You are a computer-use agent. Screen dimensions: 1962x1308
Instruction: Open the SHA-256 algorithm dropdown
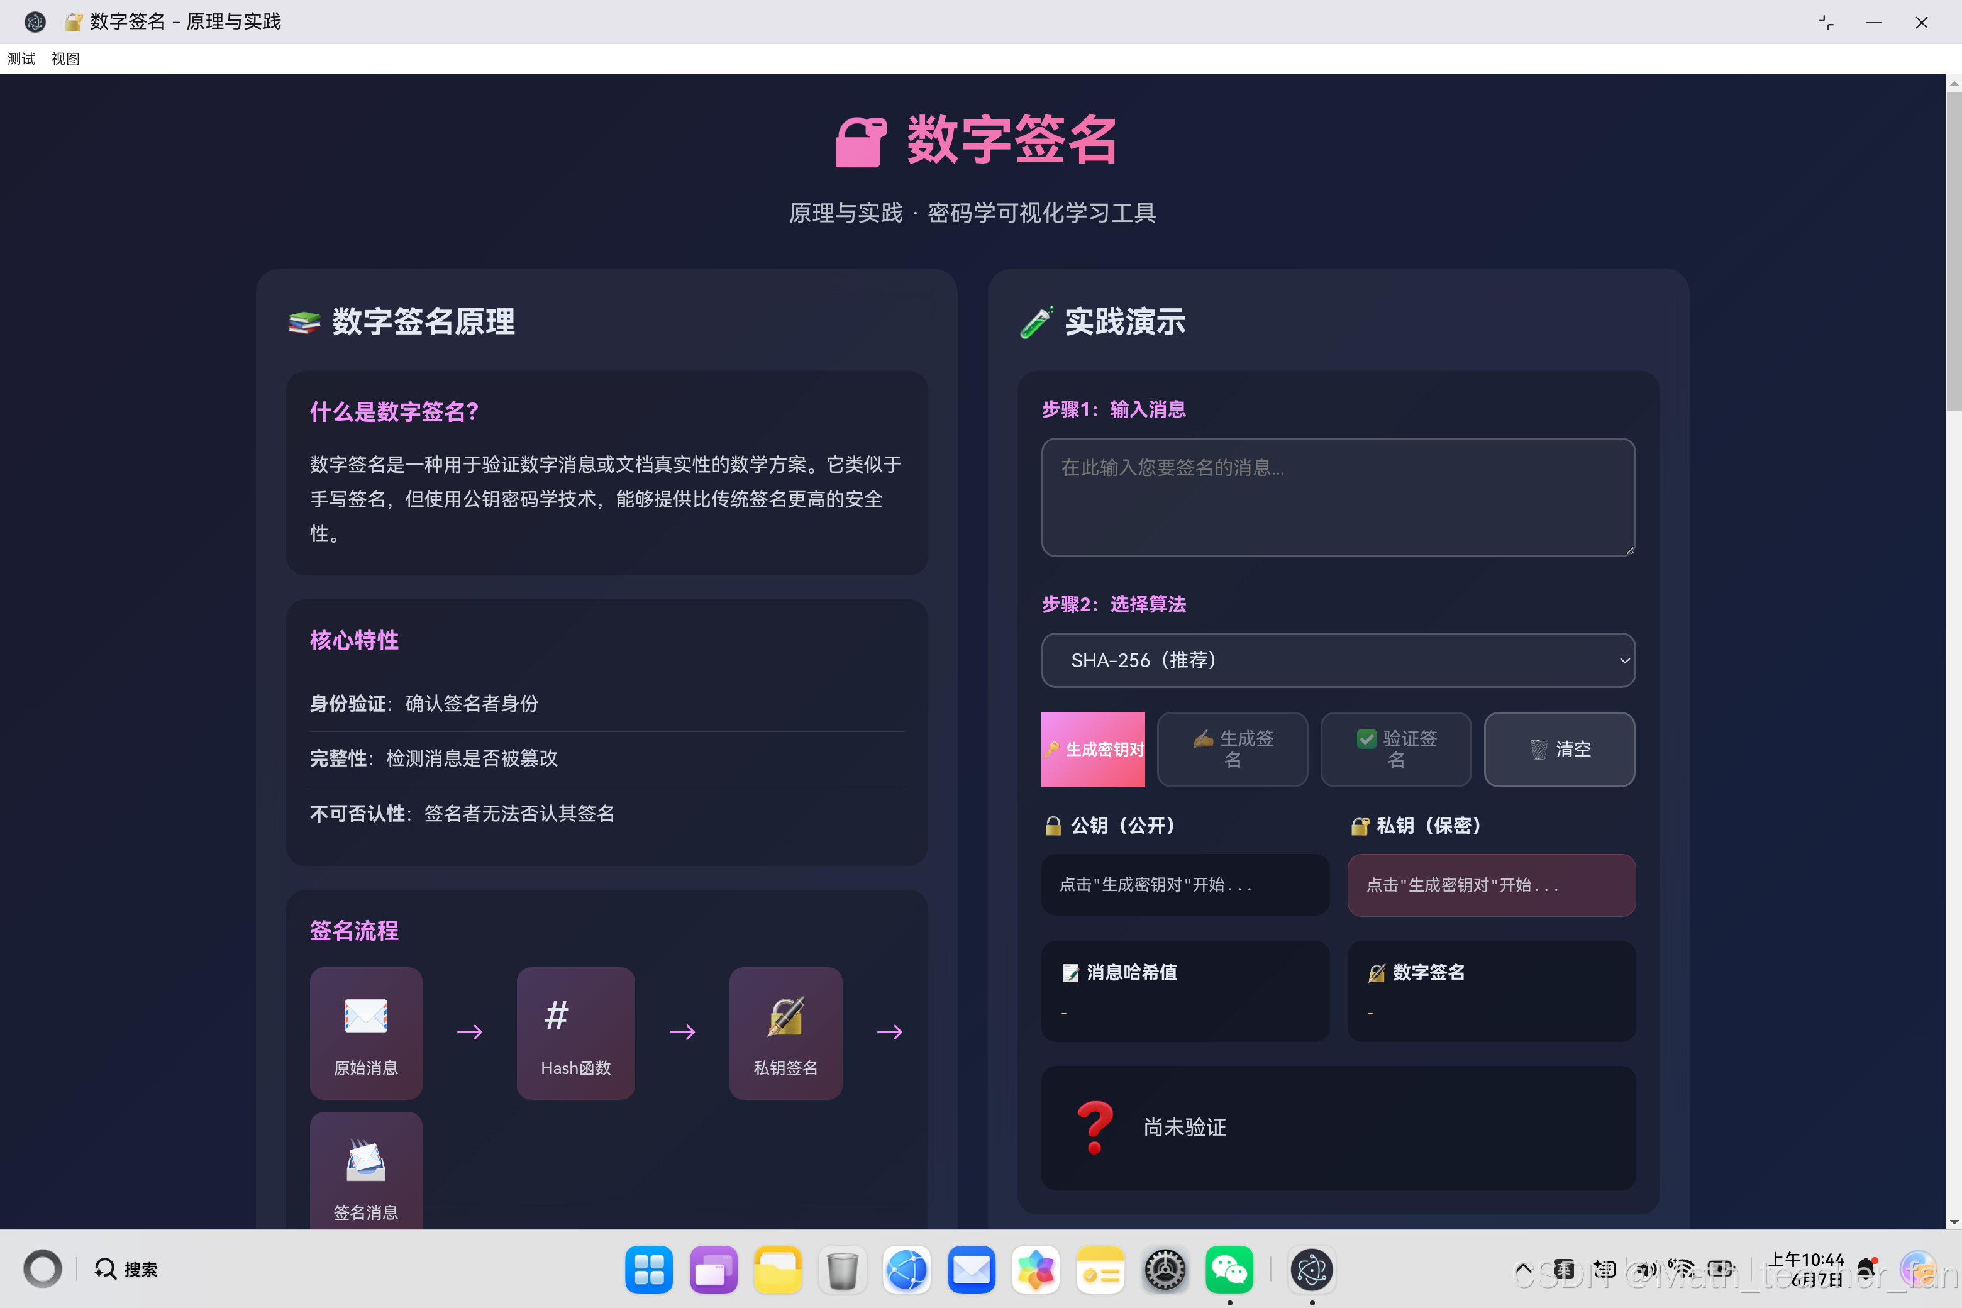(x=1338, y=660)
